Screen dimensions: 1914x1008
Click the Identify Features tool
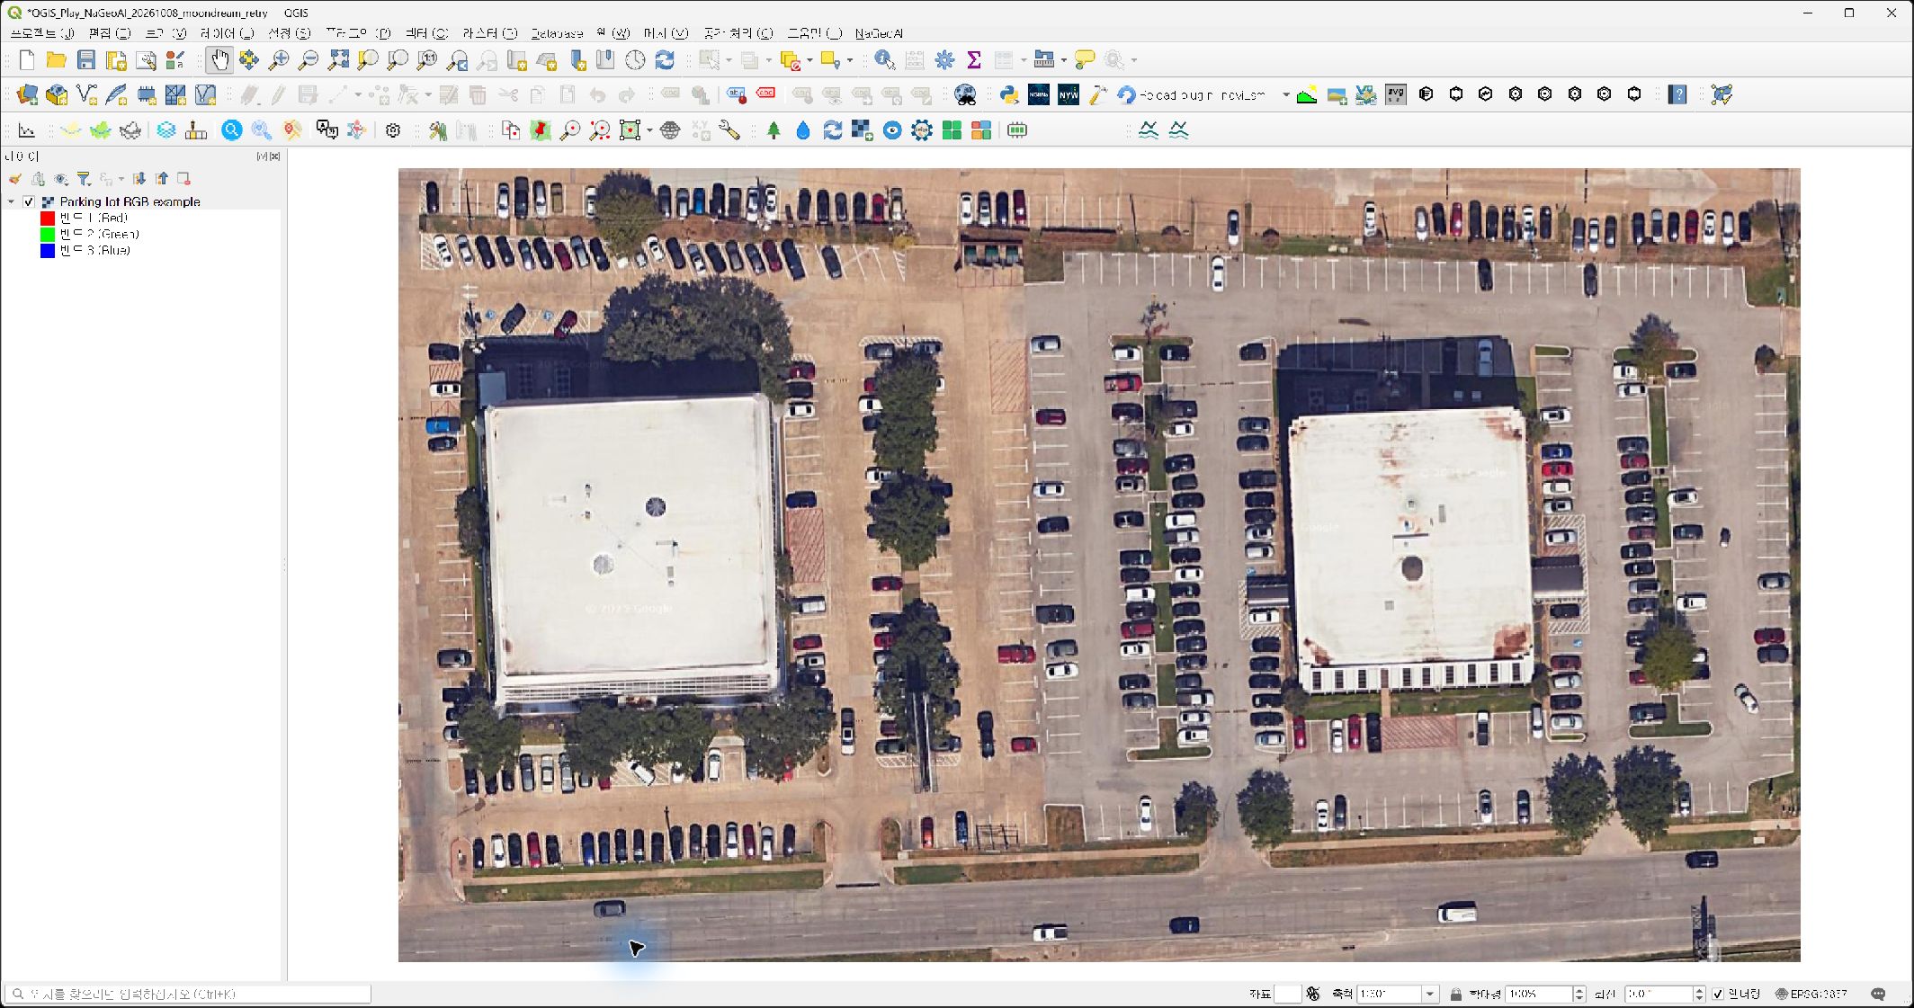tap(884, 60)
